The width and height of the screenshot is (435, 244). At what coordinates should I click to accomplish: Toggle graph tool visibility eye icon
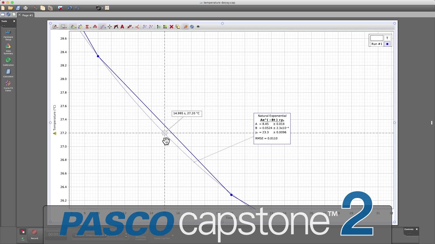(198, 26)
